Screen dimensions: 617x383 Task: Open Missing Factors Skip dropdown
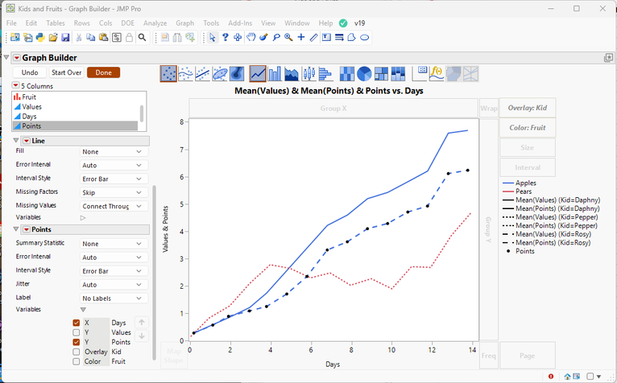click(x=114, y=192)
